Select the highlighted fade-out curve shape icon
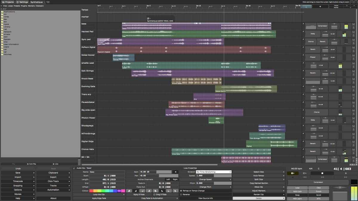Viewport: 358px width, 201px height. (x=162, y=191)
